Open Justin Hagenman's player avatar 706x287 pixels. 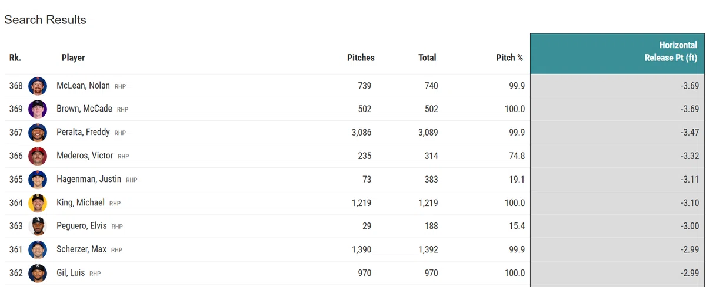[x=38, y=180]
